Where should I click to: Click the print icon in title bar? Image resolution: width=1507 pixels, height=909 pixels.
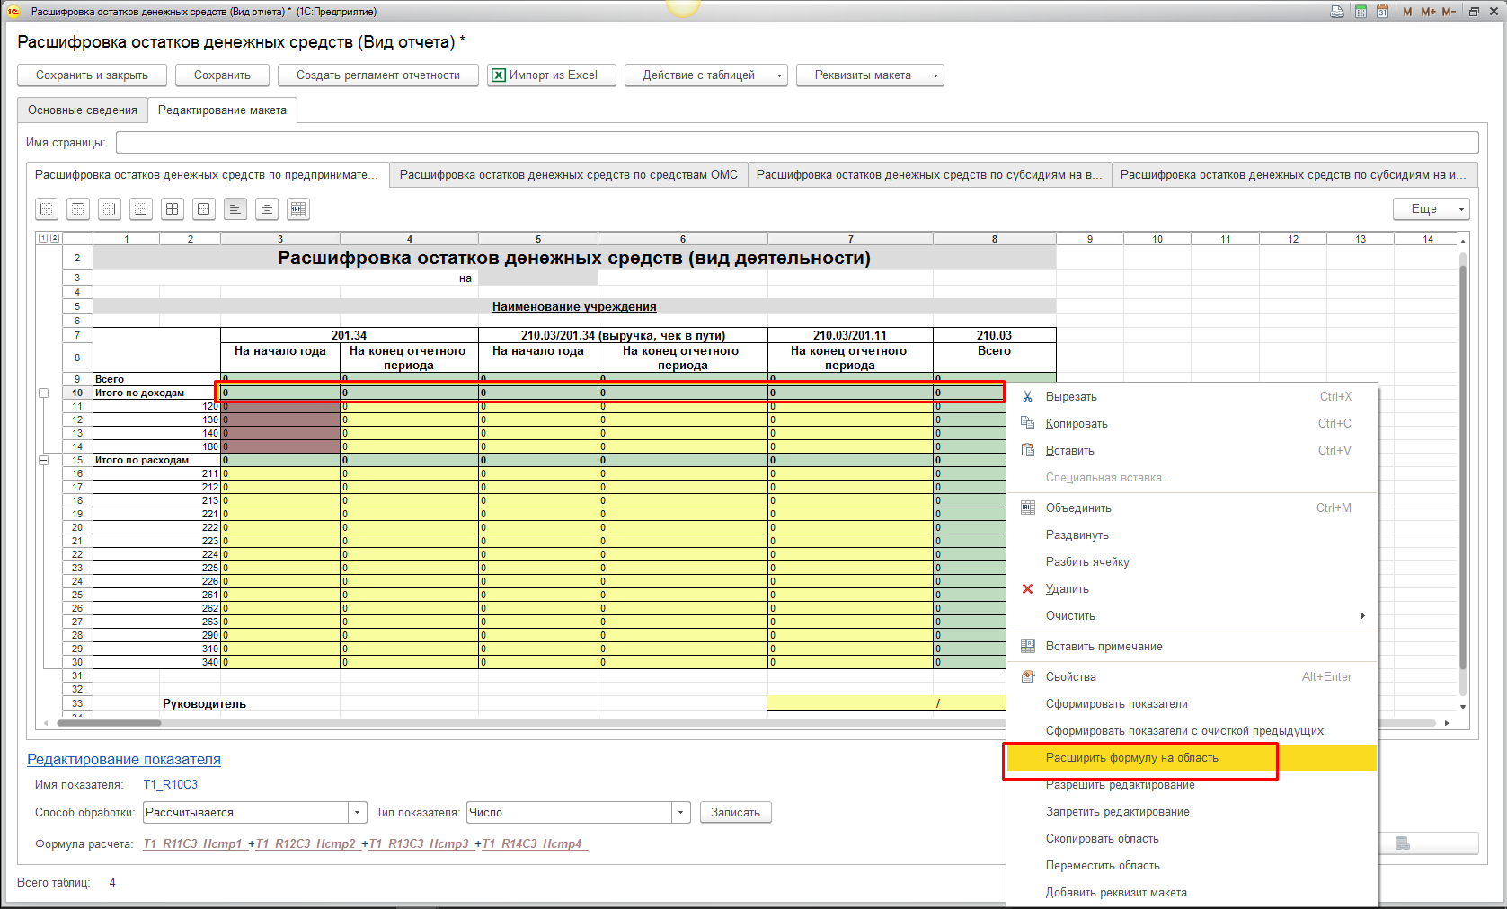click(x=1337, y=12)
